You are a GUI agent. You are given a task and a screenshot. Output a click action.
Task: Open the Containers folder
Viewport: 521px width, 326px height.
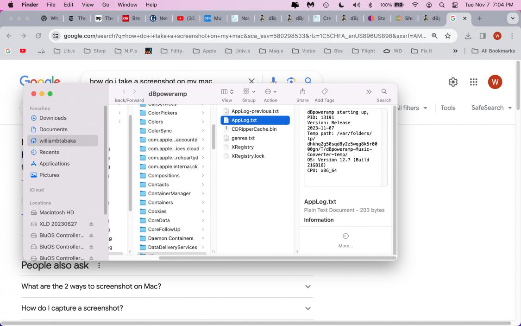point(160,203)
